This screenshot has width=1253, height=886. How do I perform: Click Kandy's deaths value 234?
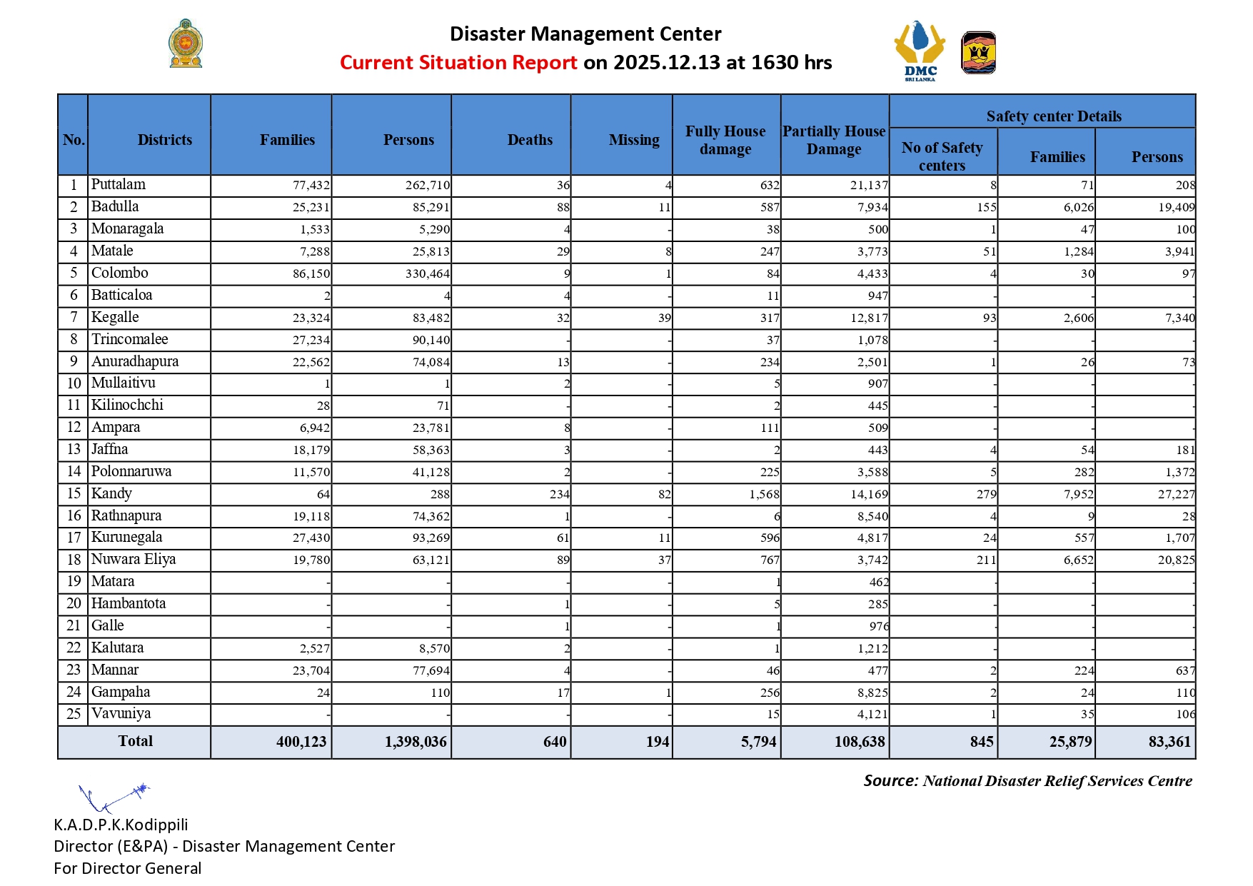tap(559, 494)
